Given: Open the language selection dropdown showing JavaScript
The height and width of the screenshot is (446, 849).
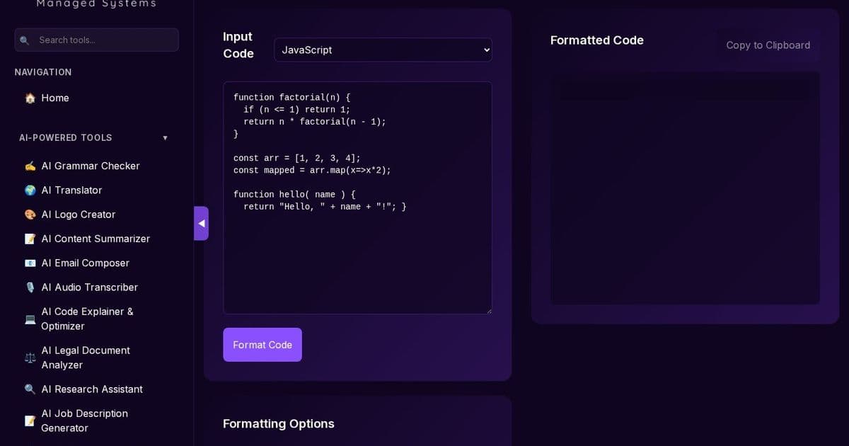Looking at the screenshot, I should tap(383, 50).
